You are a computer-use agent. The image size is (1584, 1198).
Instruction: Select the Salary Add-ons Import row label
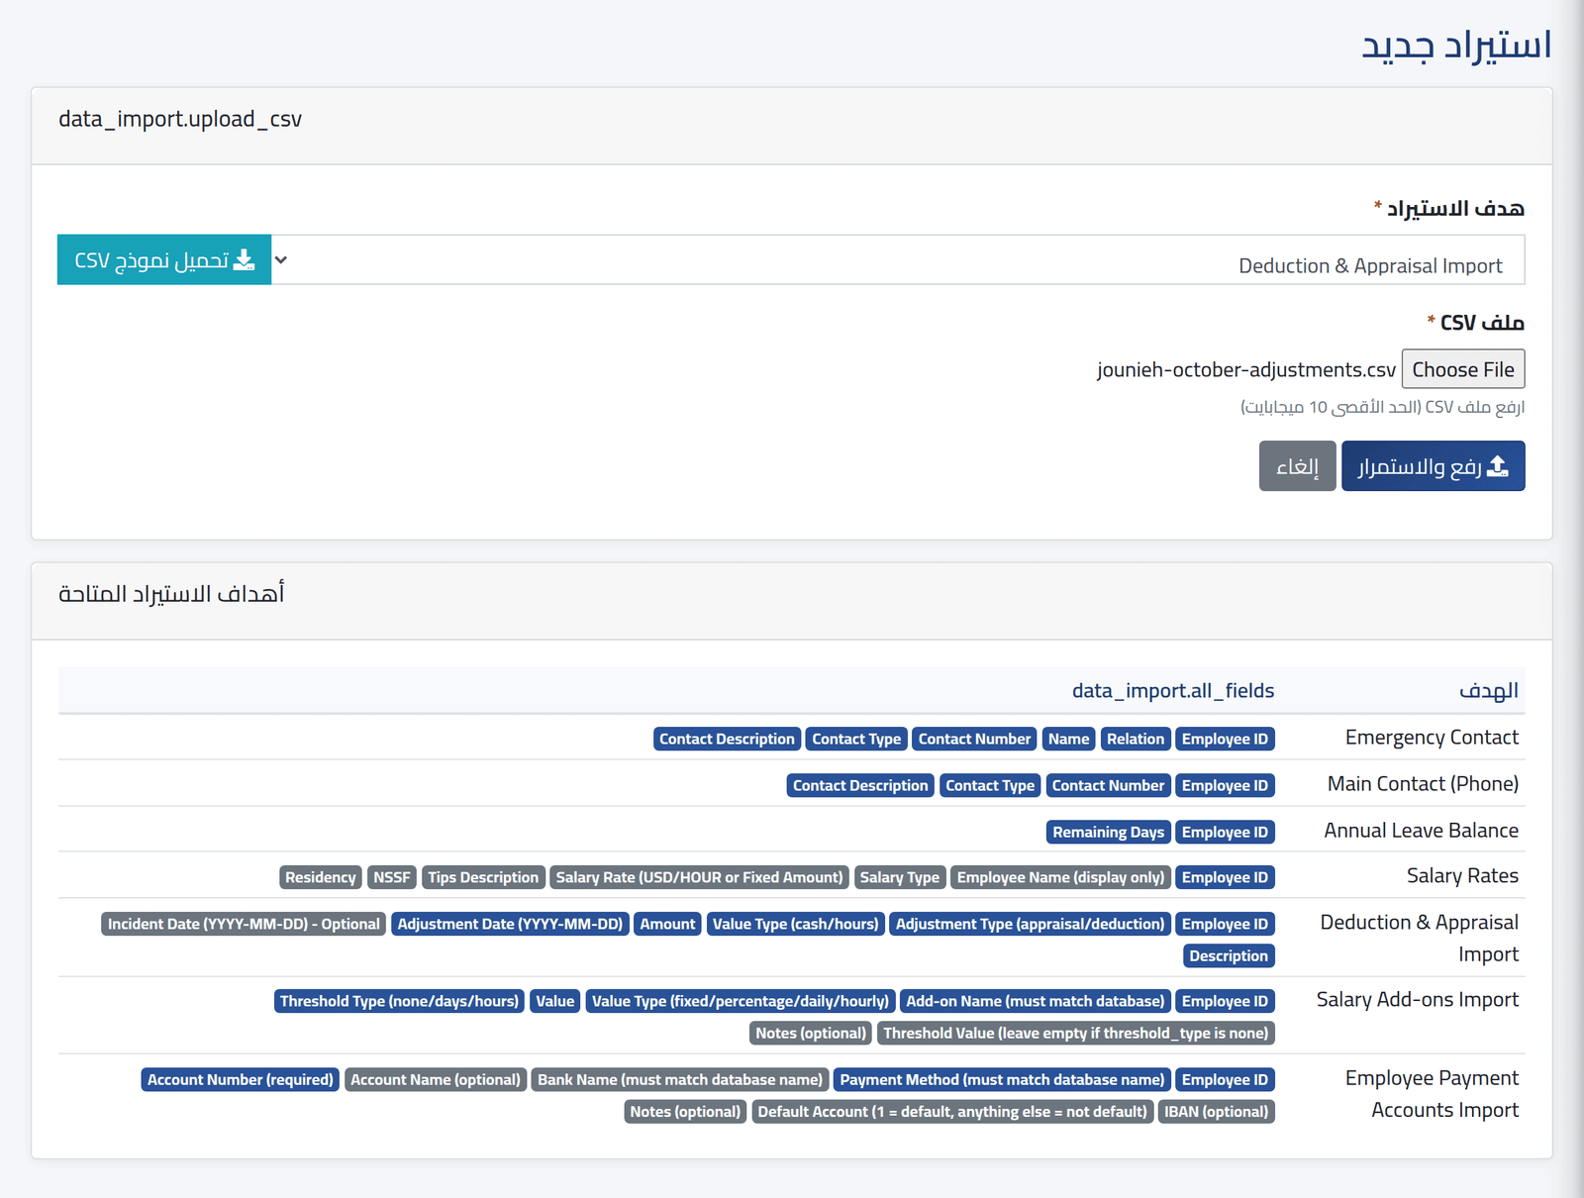[x=1417, y=1000]
